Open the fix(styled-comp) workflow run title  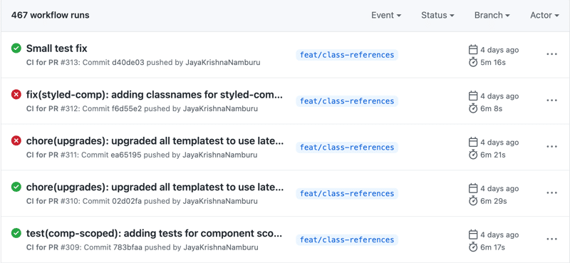pyautogui.click(x=154, y=95)
